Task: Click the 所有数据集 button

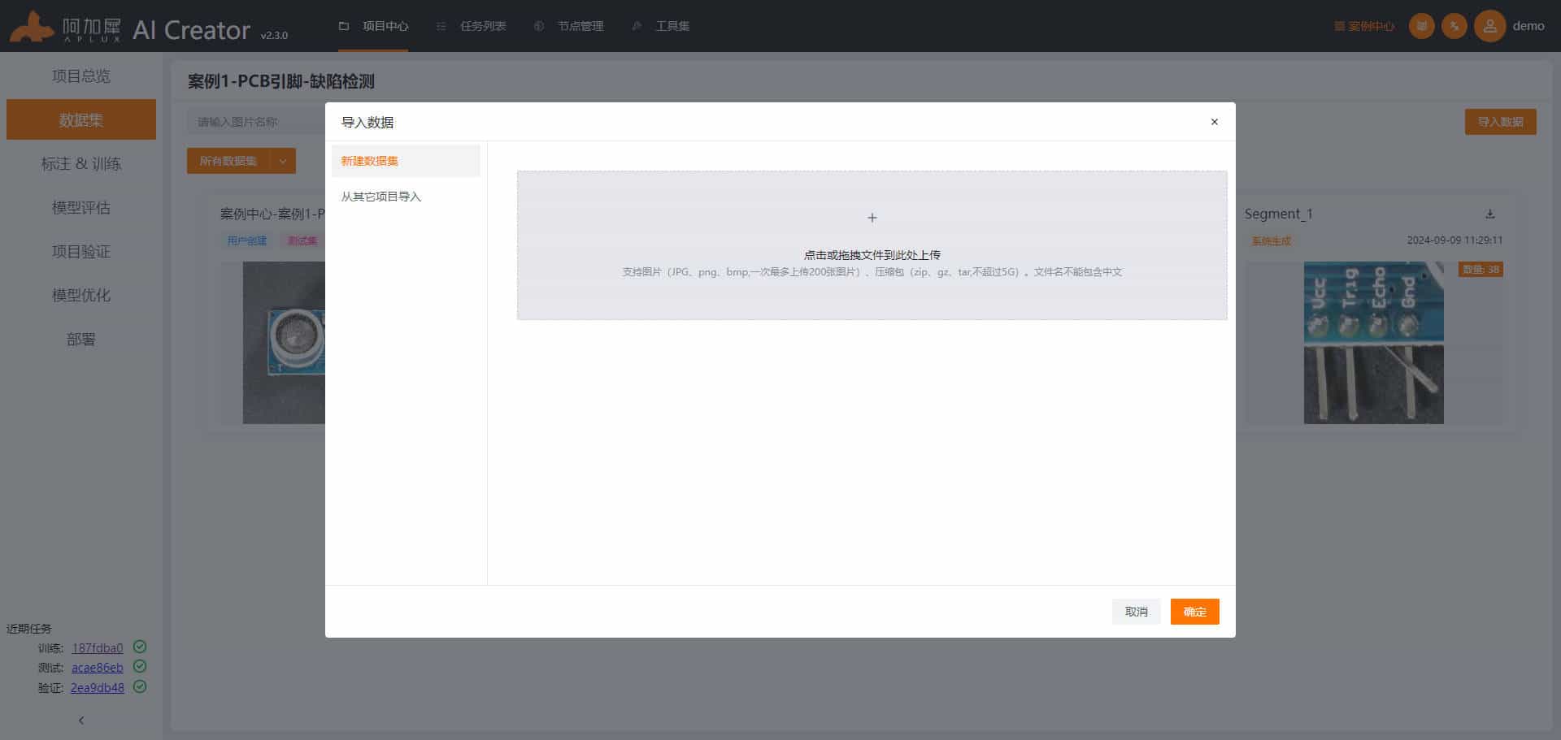Action: coord(228,161)
